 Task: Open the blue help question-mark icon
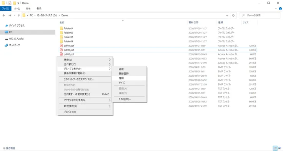coord(280,8)
